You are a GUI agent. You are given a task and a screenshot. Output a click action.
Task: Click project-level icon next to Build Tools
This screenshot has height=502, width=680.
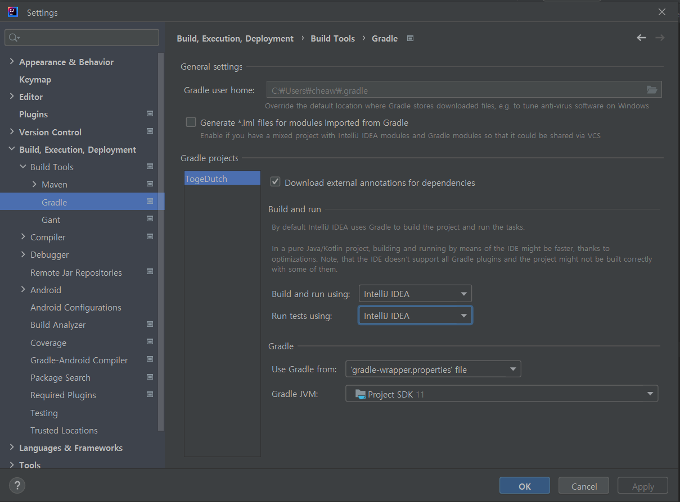point(150,166)
